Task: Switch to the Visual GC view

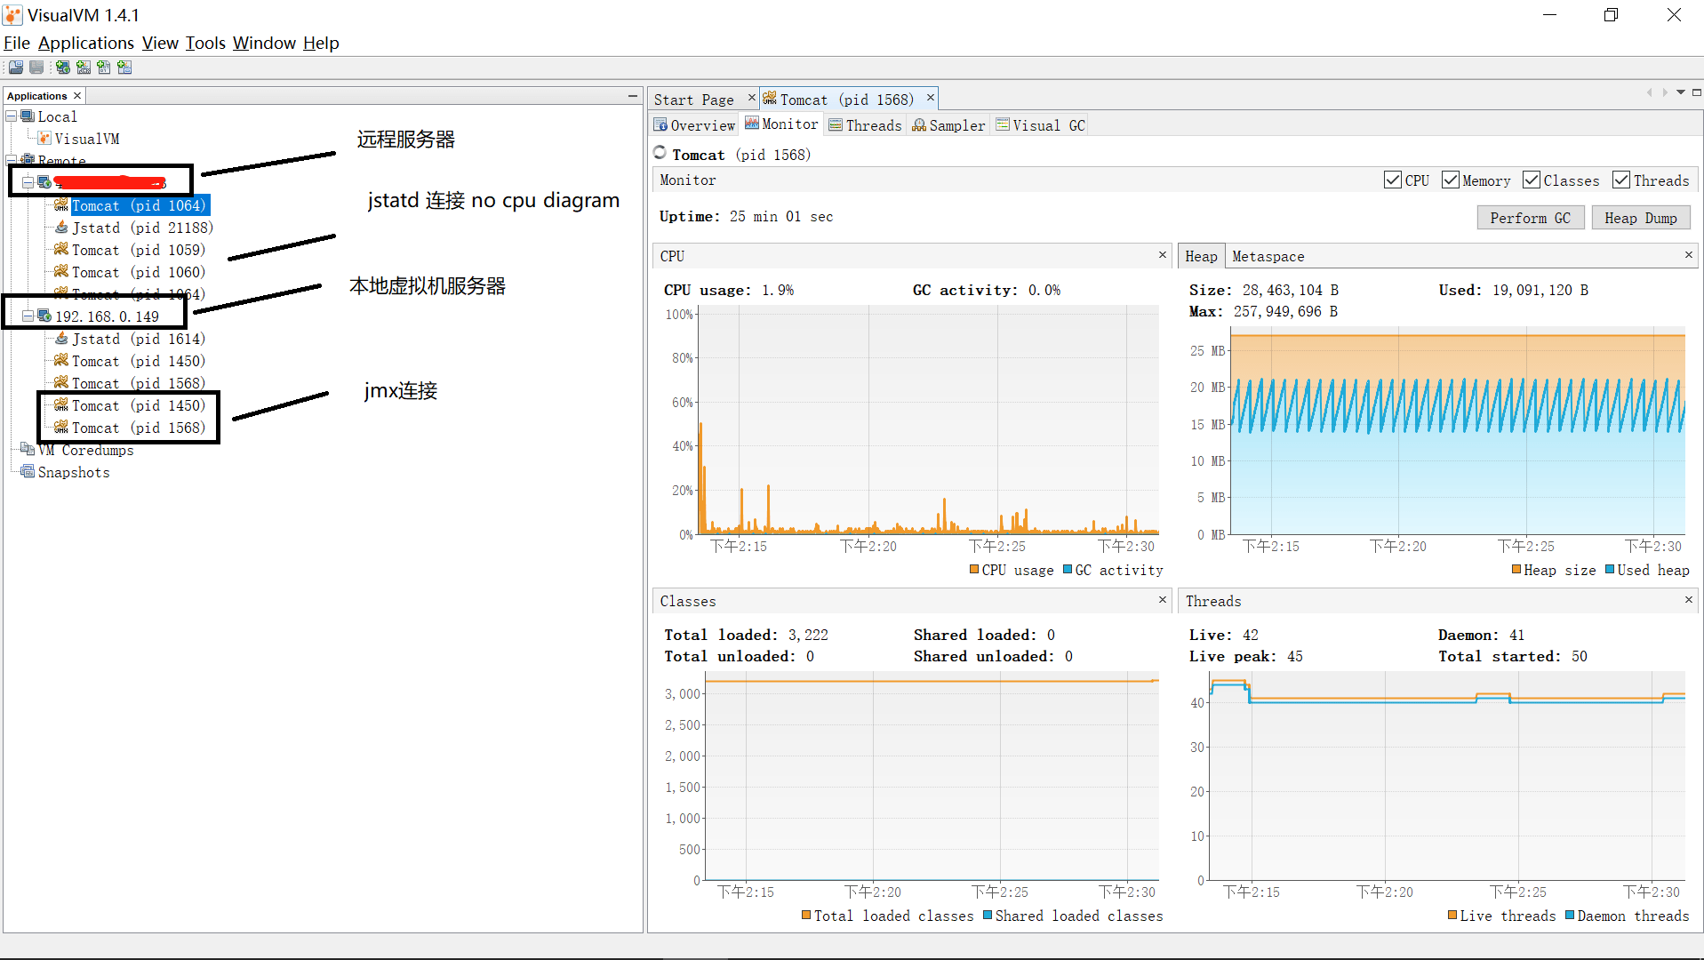Action: pyautogui.click(x=1040, y=124)
